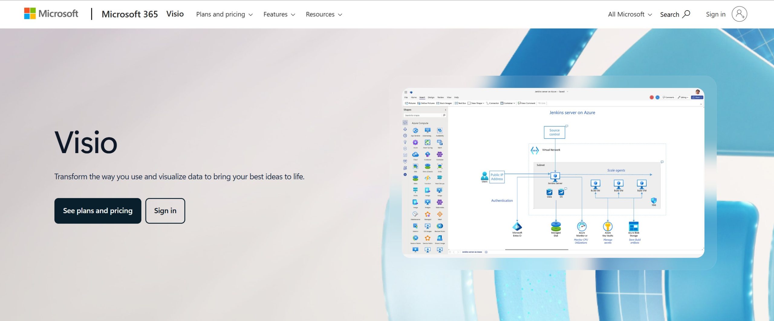This screenshot has width=774, height=321.
Task: Click the account avatar icon beside Sign in
Action: click(x=739, y=14)
